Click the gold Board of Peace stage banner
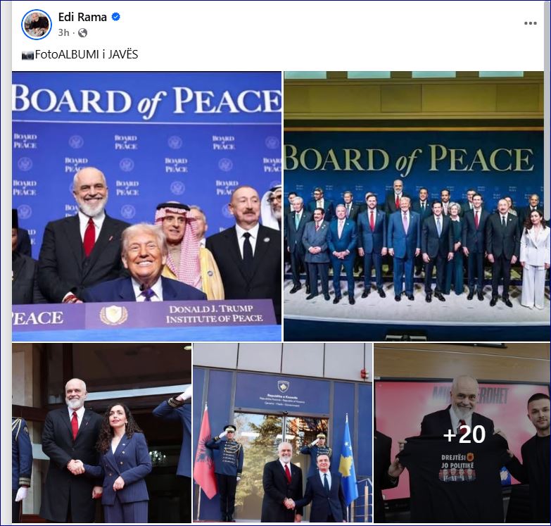Viewport: 551px width, 526px height. 410,158
